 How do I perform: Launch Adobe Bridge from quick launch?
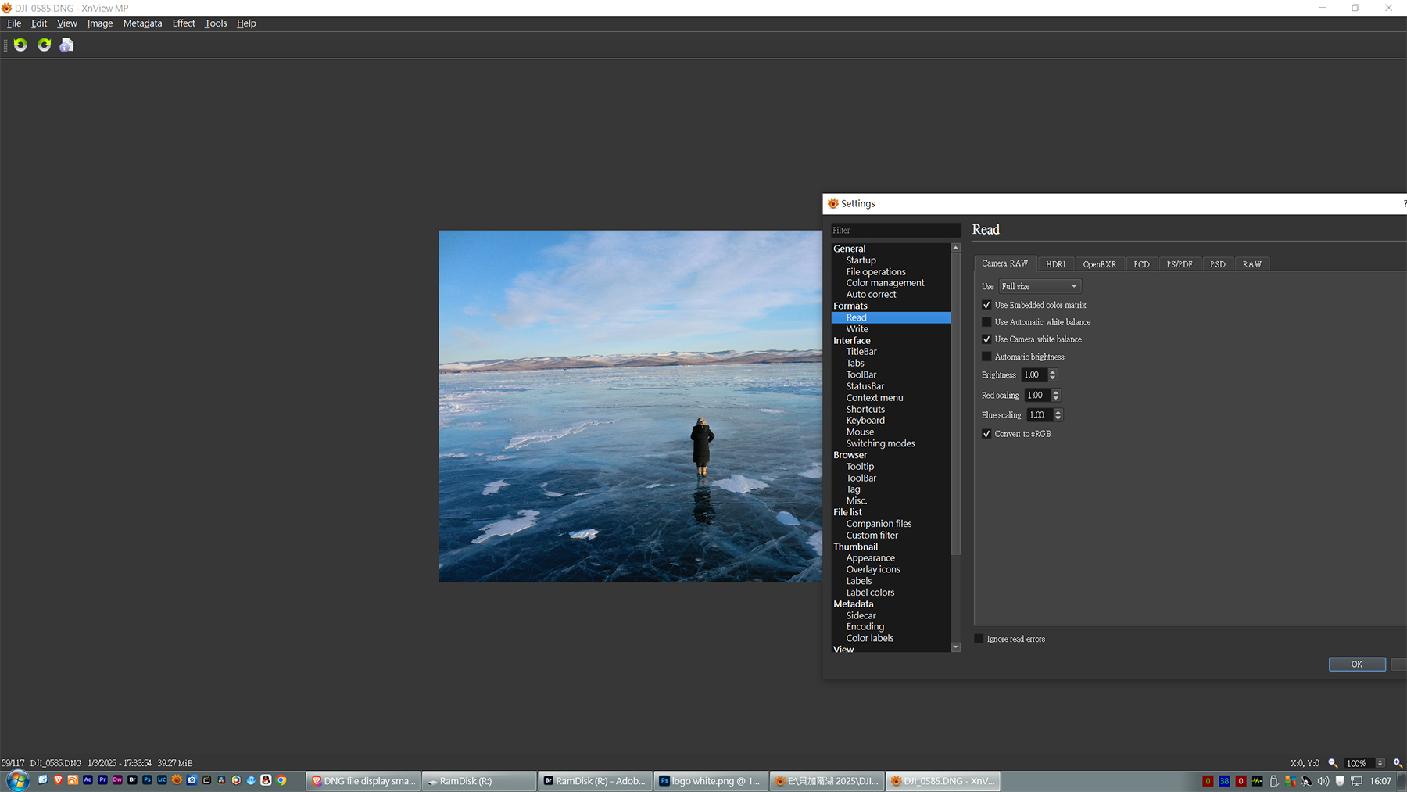[132, 779]
